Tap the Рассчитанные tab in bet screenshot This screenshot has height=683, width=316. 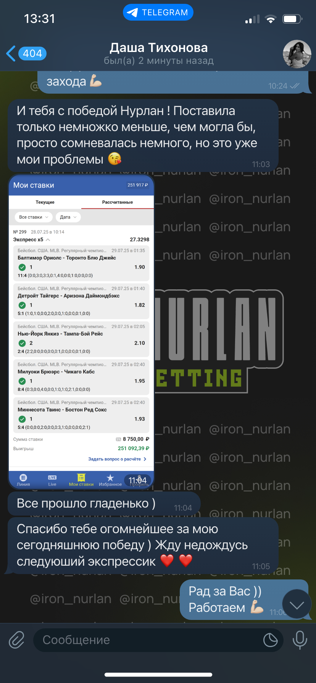118,202
